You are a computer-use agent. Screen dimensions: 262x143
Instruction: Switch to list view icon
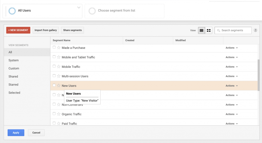[x=202, y=30]
